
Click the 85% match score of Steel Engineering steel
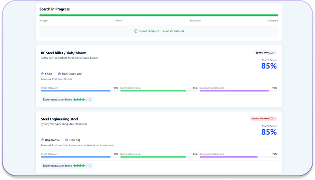pyautogui.click(x=269, y=132)
